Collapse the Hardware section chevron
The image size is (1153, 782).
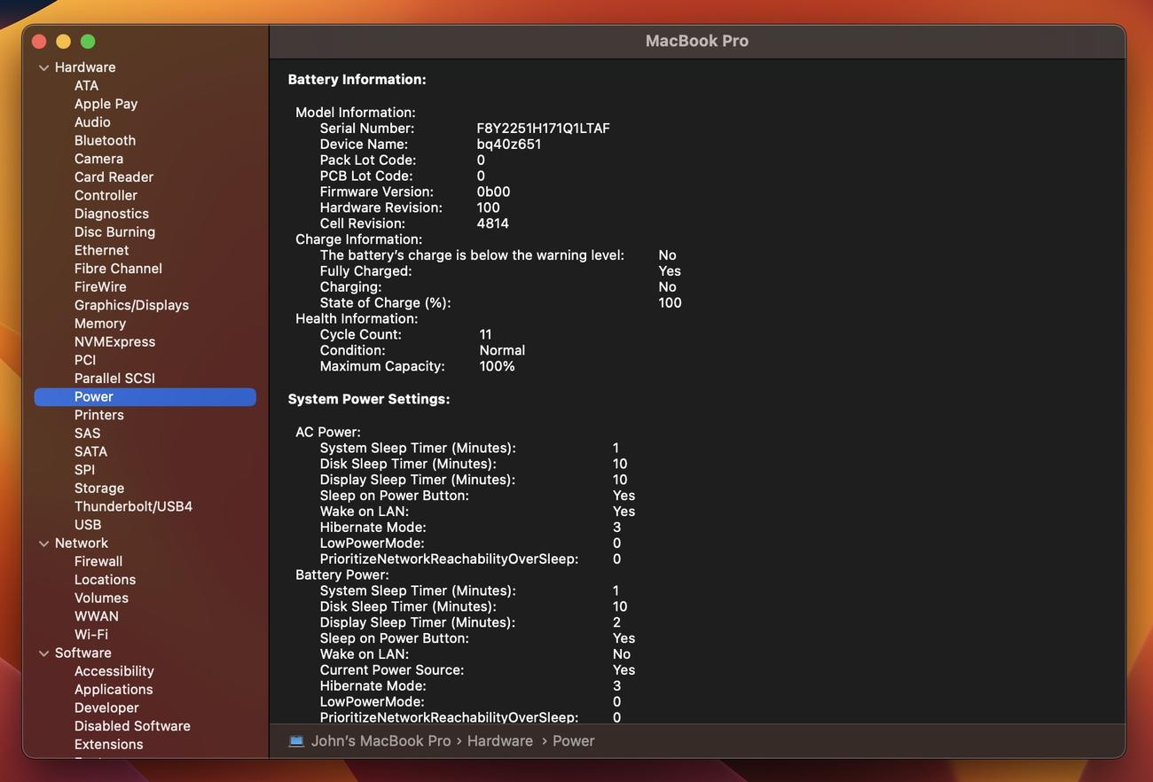pyautogui.click(x=43, y=67)
